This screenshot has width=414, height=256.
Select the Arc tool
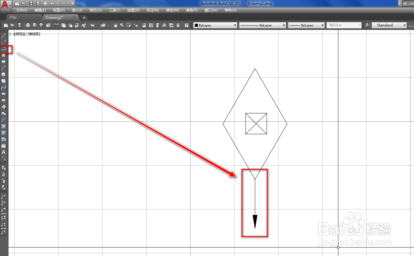4,68
